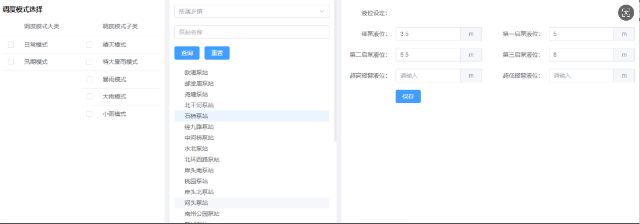The height and width of the screenshot is (224, 640).
Task: Select the highlighted 石桥泵站 entry
Action: tap(252, 116)
